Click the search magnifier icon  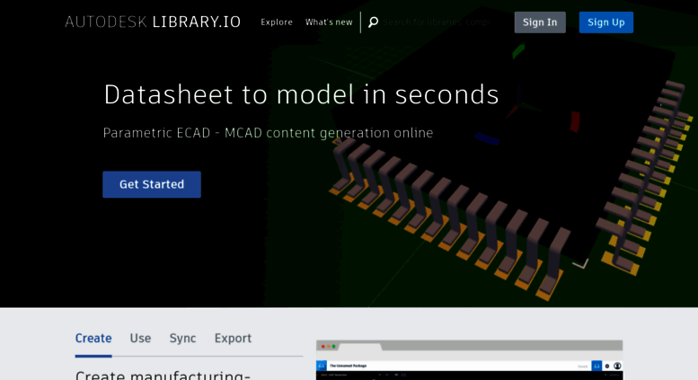tap(373, 22)
